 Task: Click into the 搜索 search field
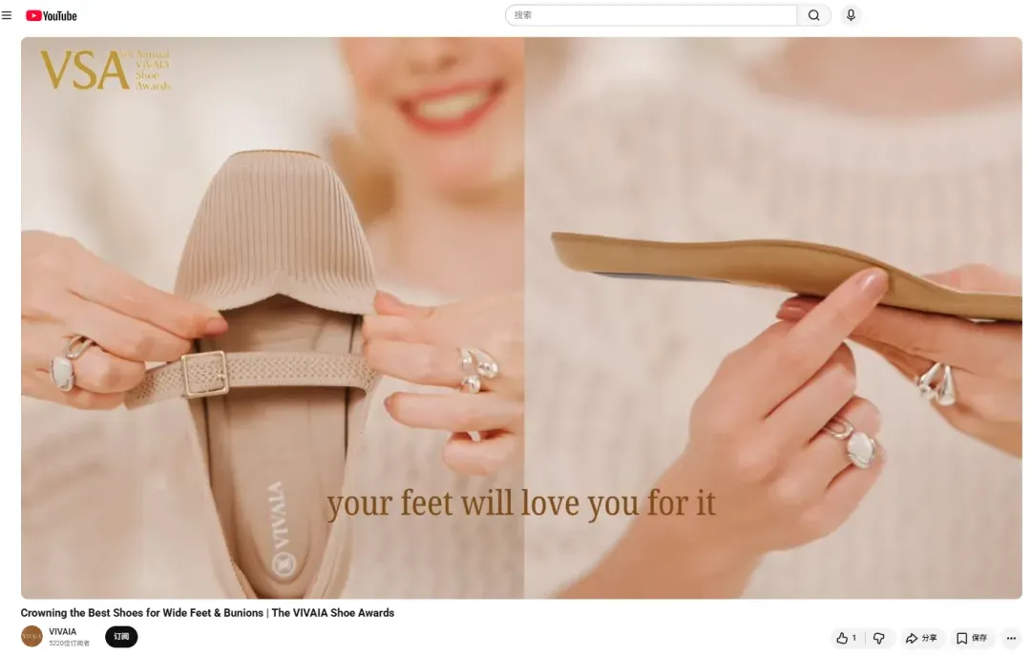point(651,15)
